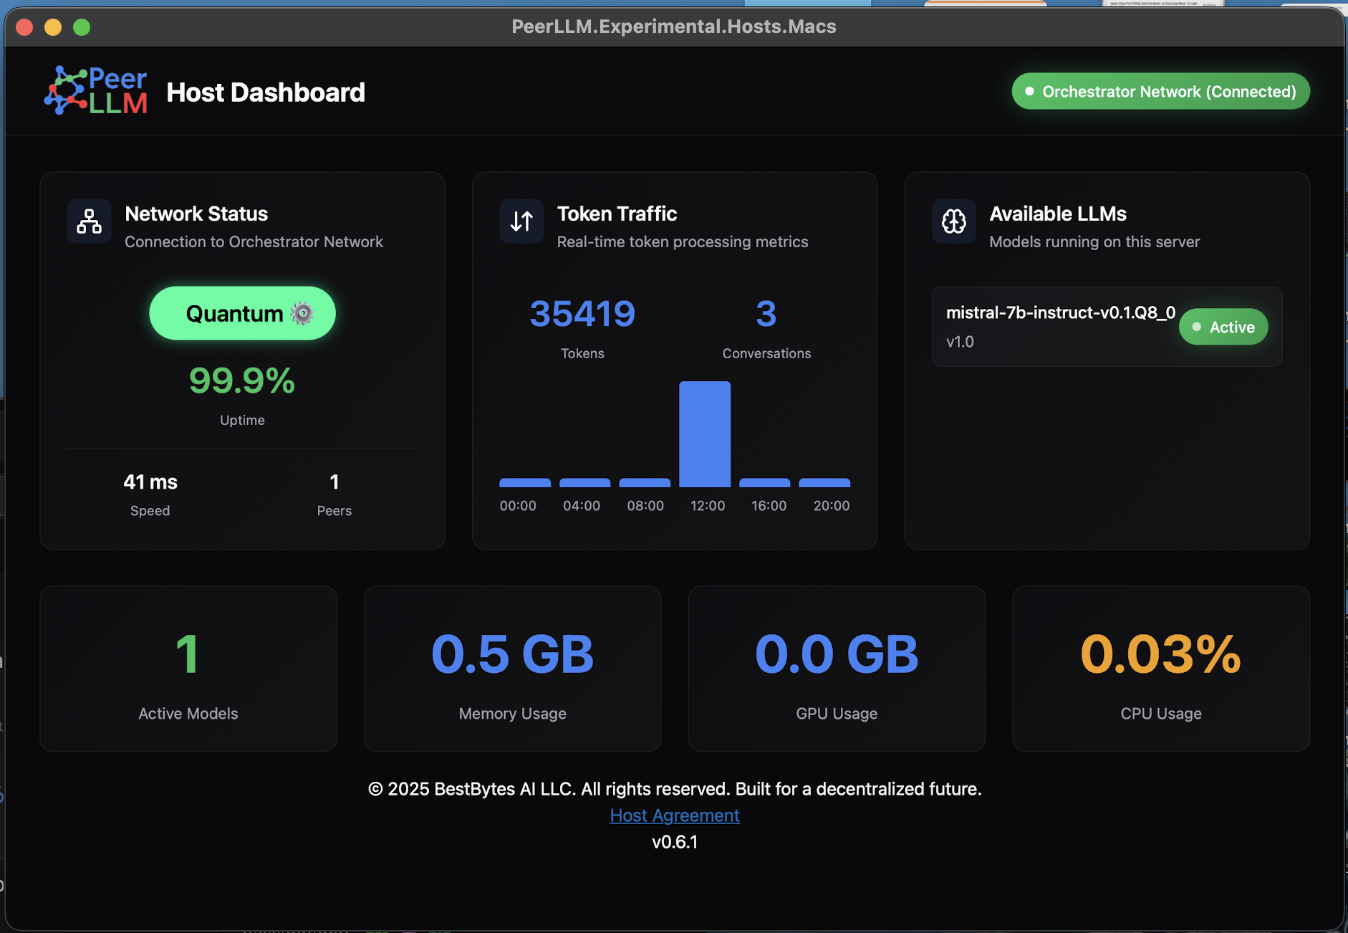Click the gear icon inside the Quantum badge
Viewport: 1348px width, 933px height.
(303, 313)
